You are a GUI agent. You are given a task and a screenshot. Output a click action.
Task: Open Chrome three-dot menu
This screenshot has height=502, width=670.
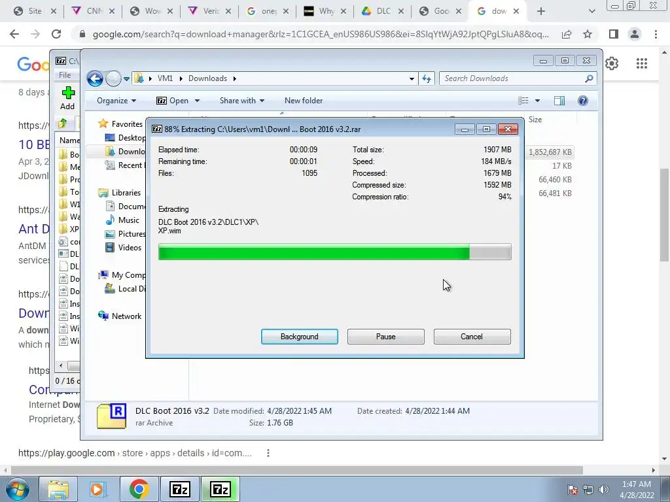click(x=656, y=34)
